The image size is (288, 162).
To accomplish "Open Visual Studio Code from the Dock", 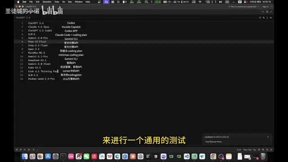I will (x=187, y=157).
